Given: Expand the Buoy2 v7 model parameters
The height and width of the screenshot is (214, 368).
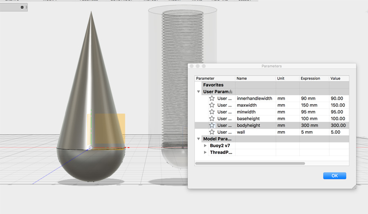Looking at the screenshot, I should 205,145.
